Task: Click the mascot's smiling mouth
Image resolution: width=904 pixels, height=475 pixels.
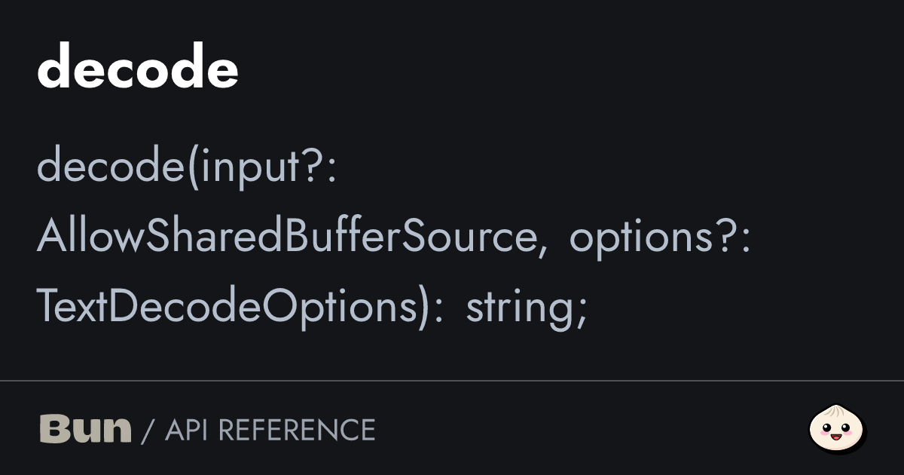Action: [x=837, y=437]
